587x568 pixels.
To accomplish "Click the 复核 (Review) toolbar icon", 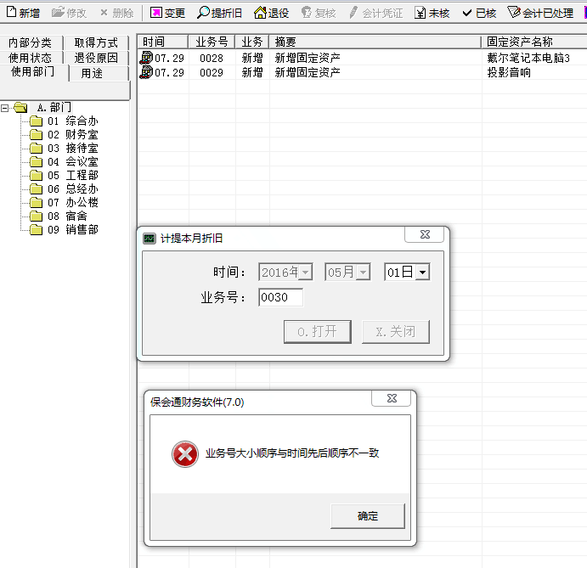I will pyautogui.click(x=307, y=13).
